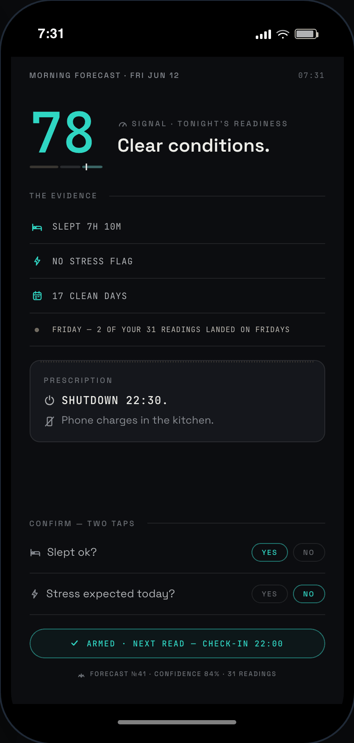Tap the bed icon beside Slept ok? question
The height and width of the screenshot is (743, 354).
35,552
